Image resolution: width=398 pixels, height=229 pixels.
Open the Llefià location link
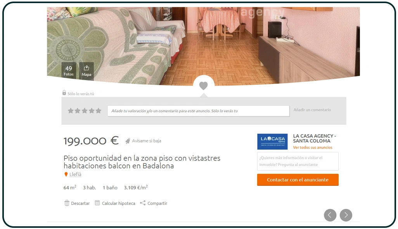click(75, 174)
